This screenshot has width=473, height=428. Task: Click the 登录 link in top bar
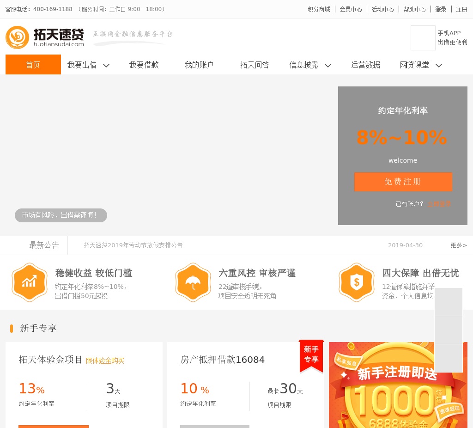pos(441,9)
